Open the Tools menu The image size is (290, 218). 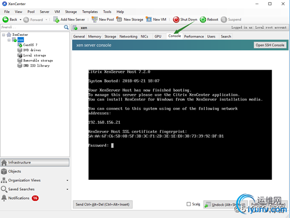click(x=107, y=12)
